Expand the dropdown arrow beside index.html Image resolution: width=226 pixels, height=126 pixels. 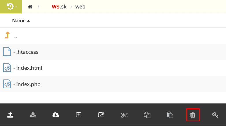click(14, 68)
